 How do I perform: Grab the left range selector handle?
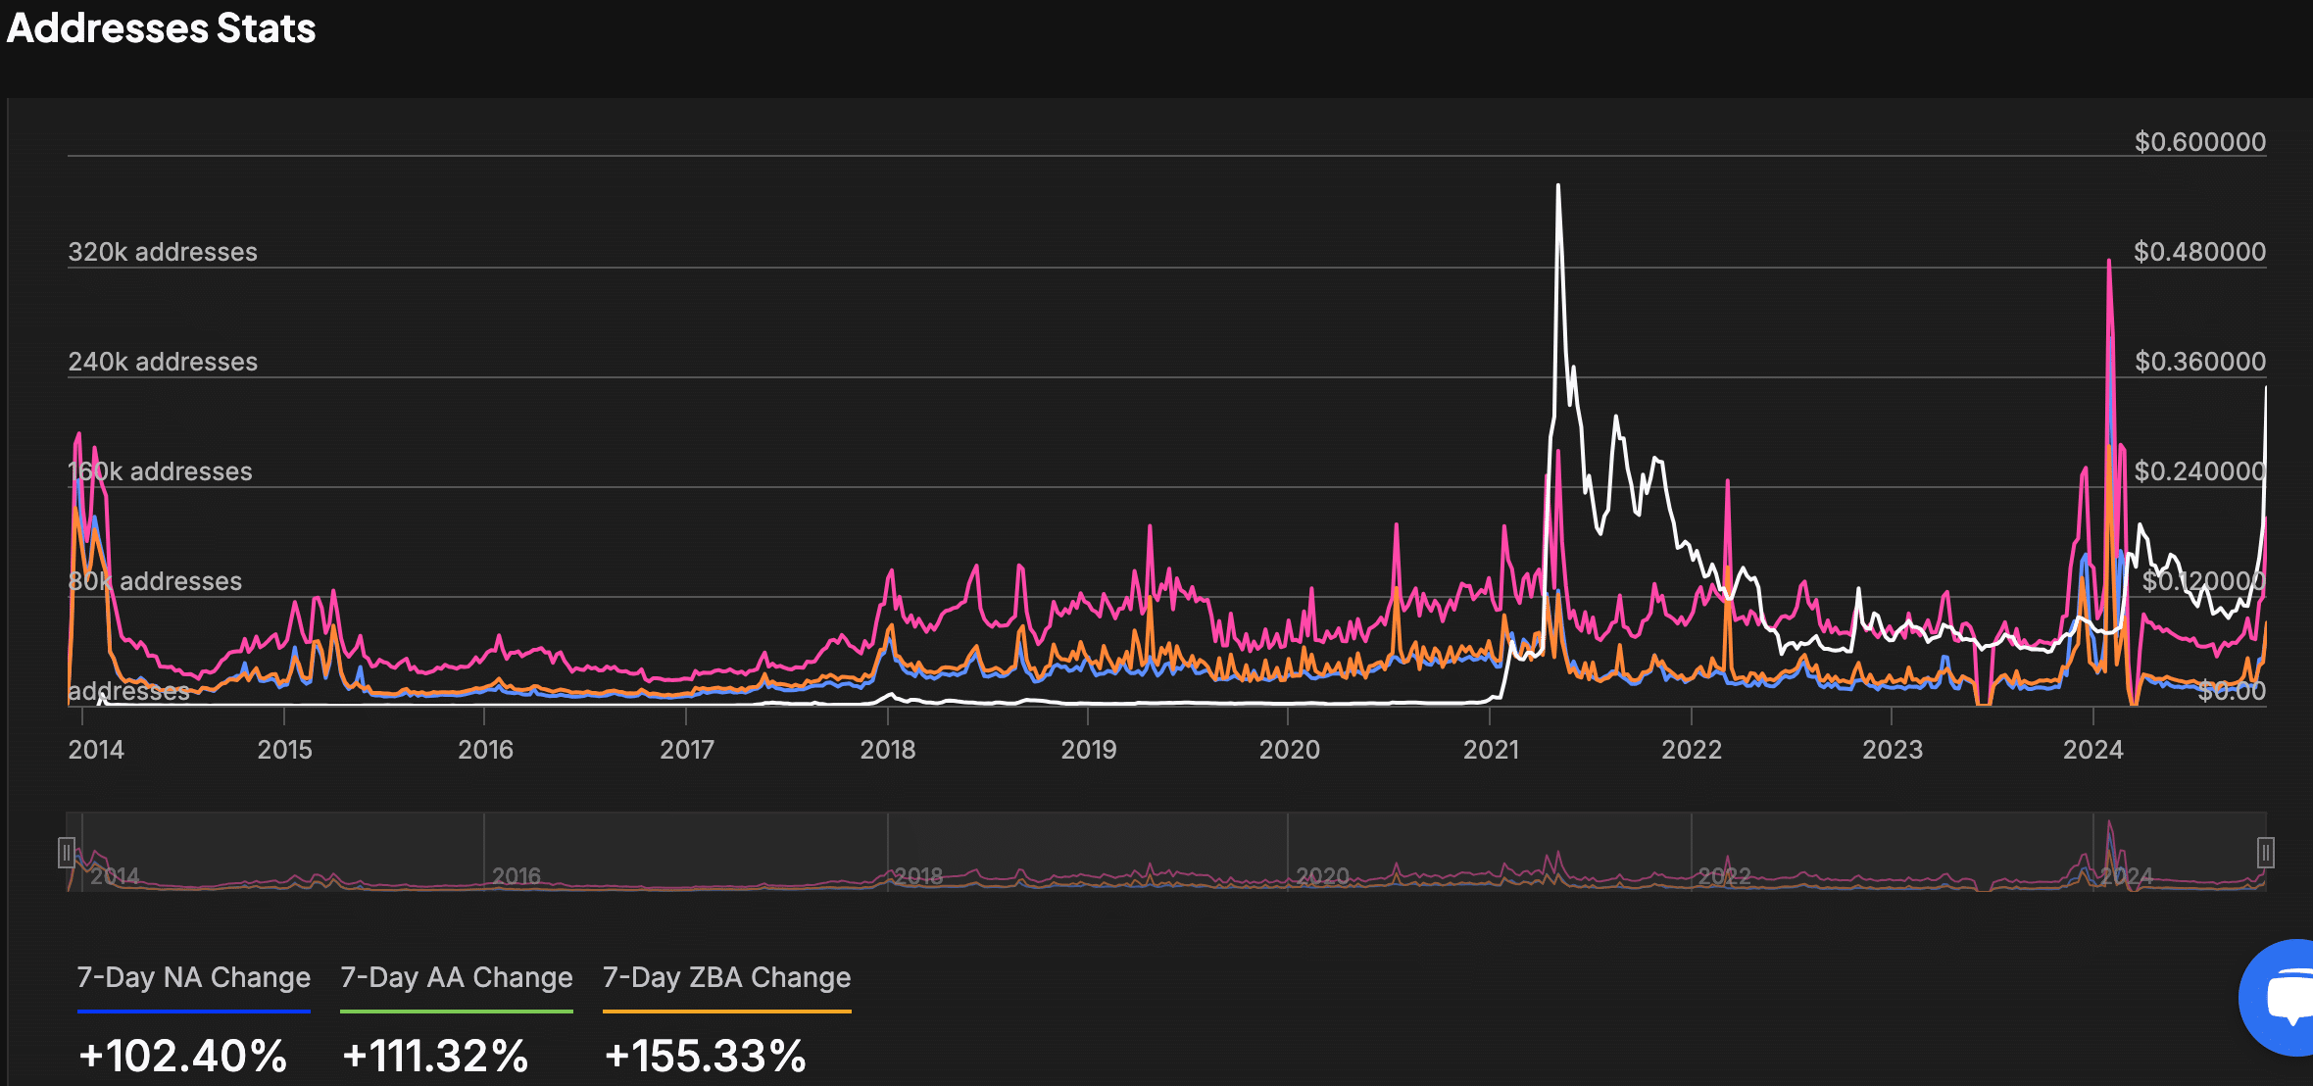point(67,853)
